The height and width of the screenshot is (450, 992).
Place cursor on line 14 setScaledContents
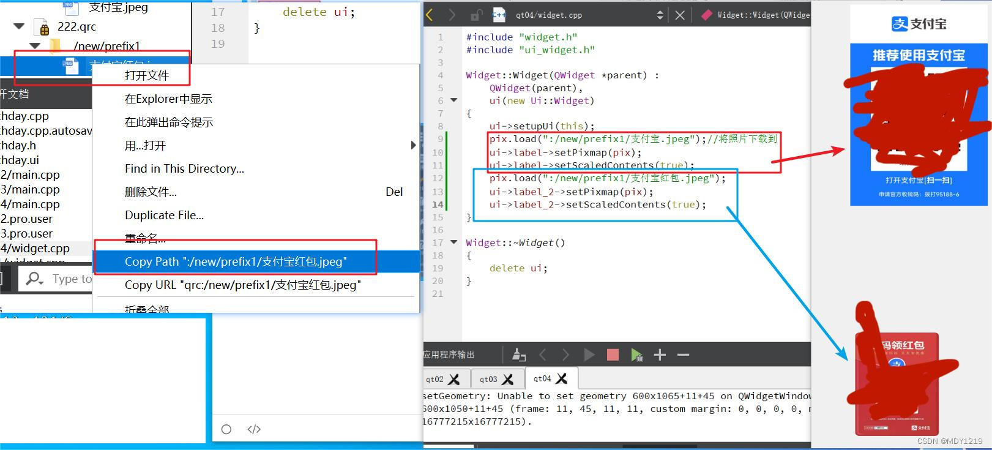[x=597, y=204]
